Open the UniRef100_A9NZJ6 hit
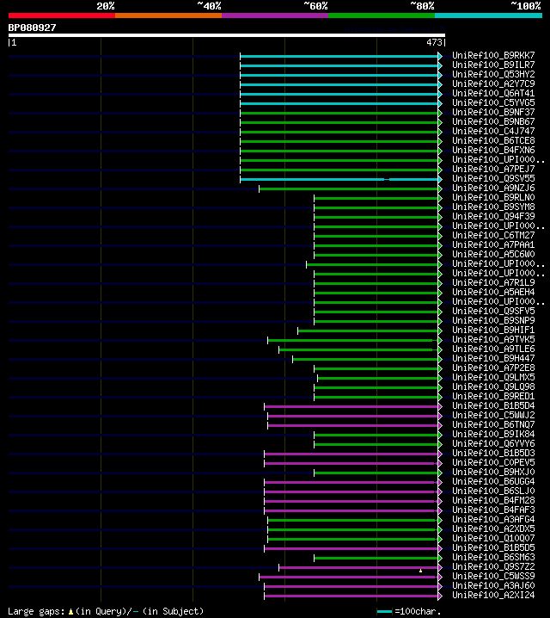This screenshot has width=550, height=618. (493, 188)
